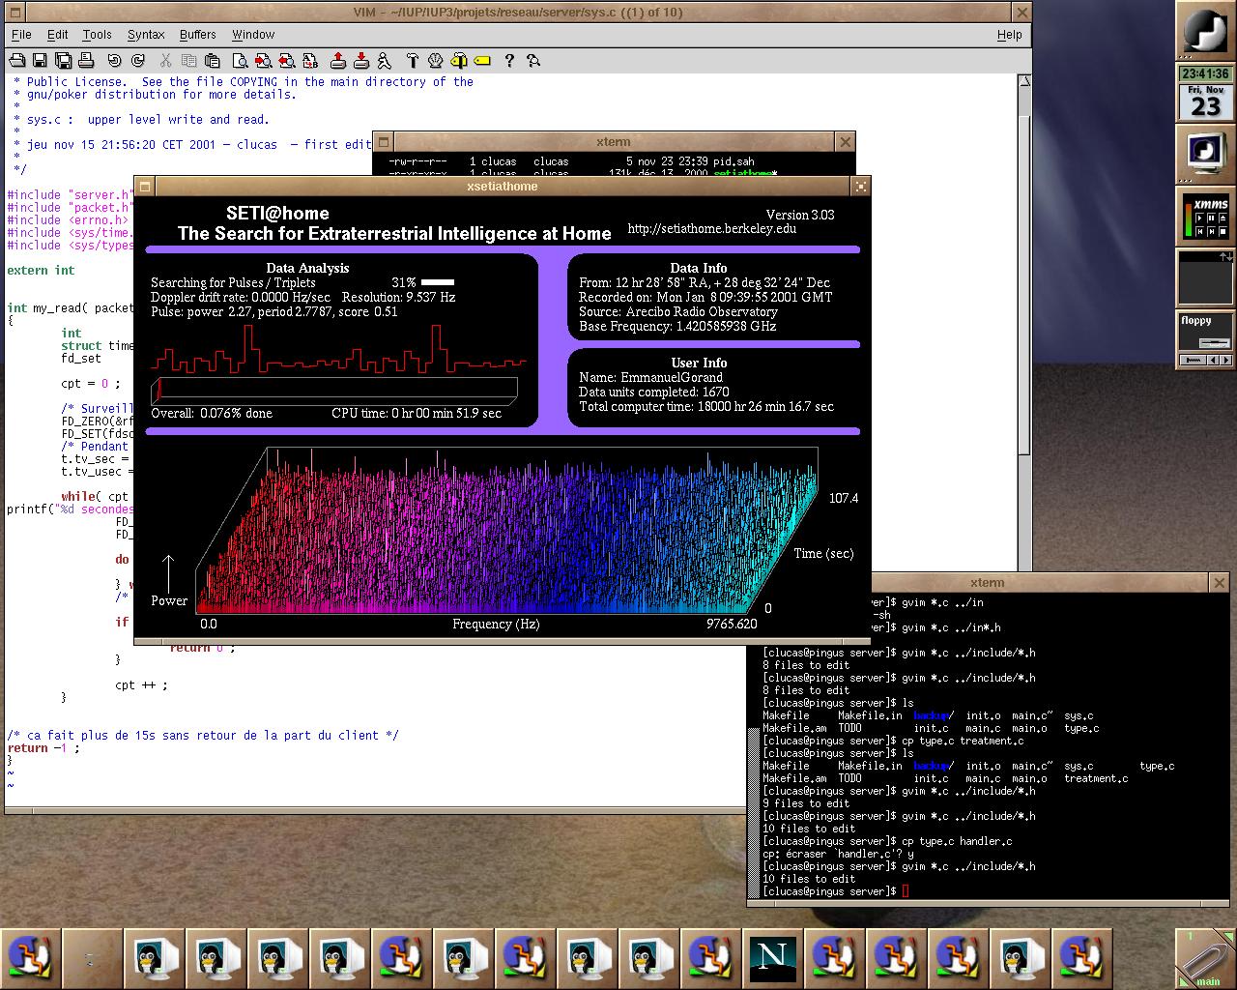1237x990 pixels.
Task: Click the Save All files toolbar icon
Action: (x=63, y=60)
